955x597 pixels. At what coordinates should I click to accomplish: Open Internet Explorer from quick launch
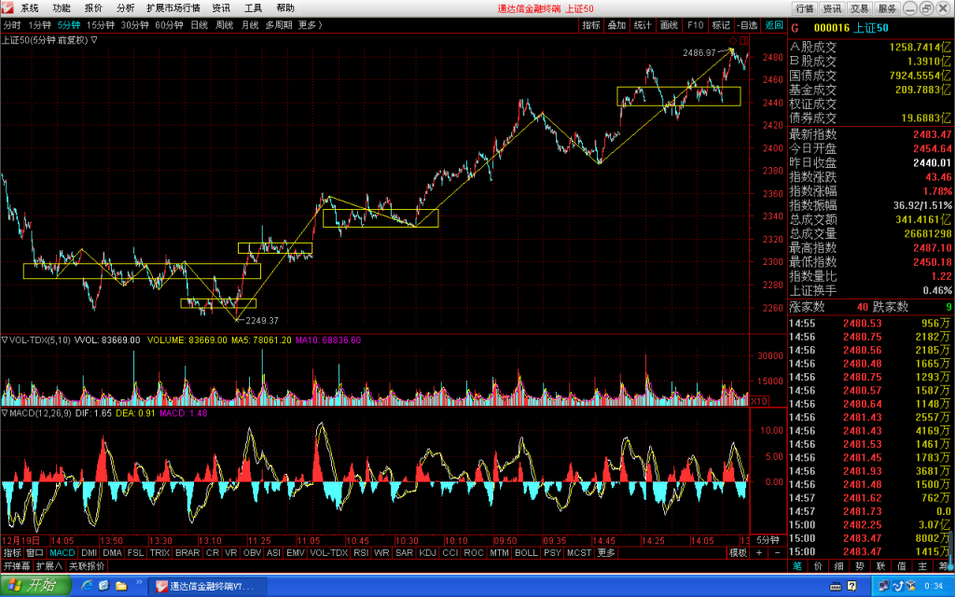87,586
